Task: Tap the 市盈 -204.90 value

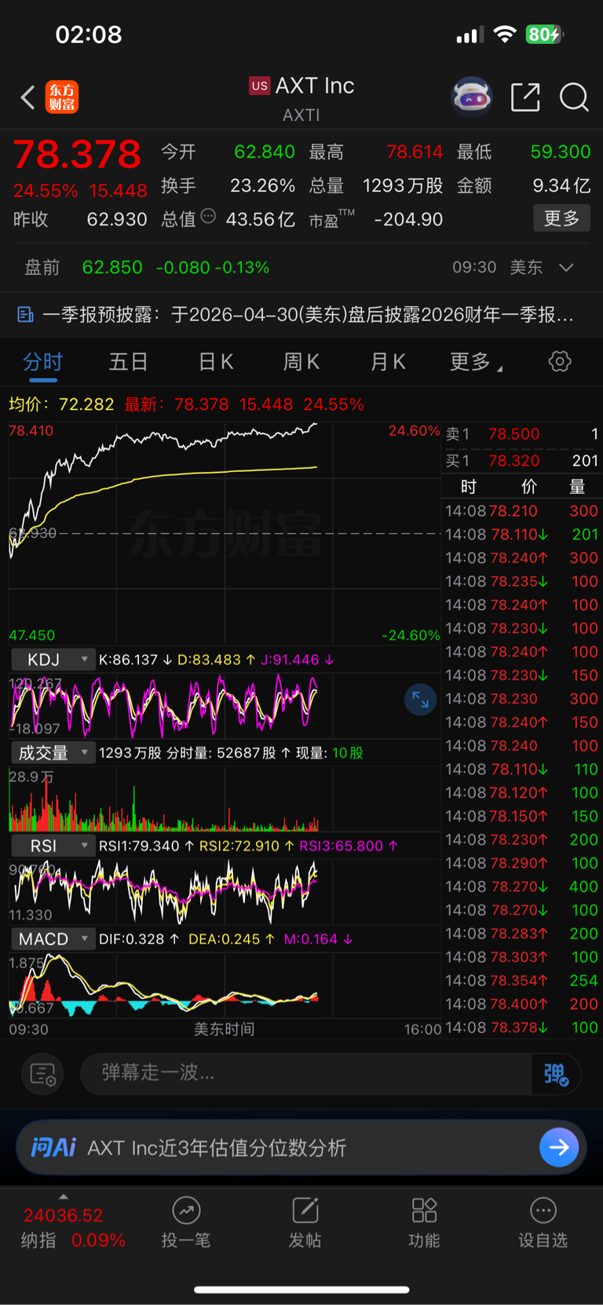Action: (x=408, y=219)
